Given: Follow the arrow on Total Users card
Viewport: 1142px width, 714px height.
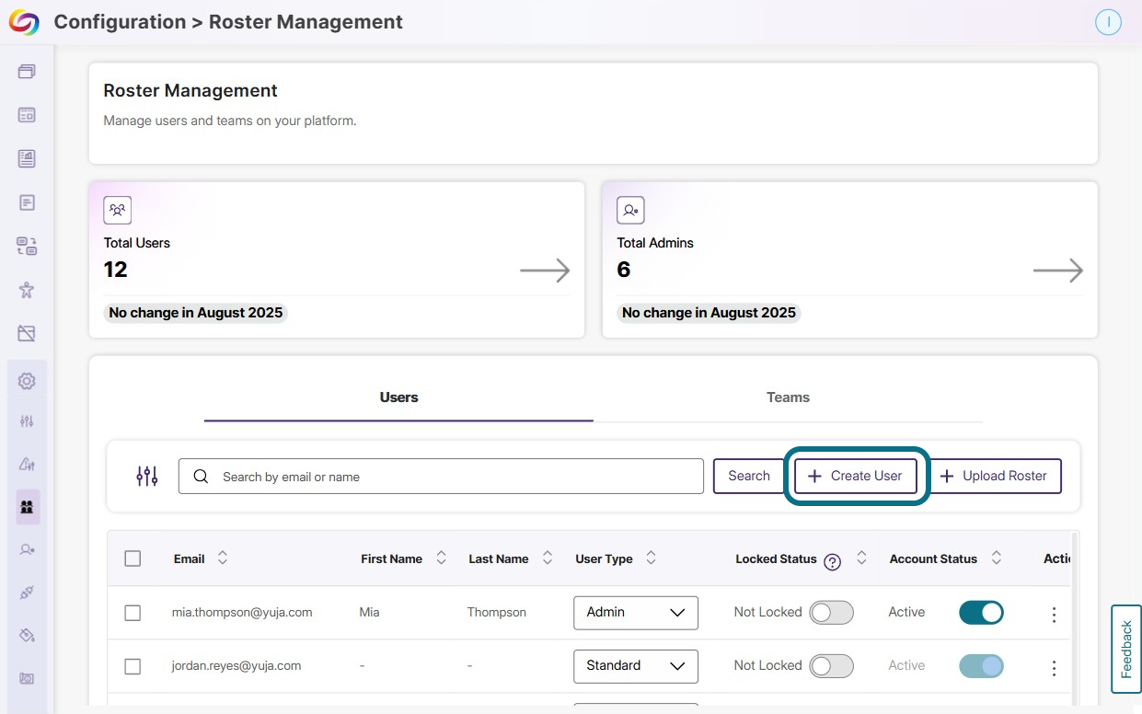Looking at the screenshot, I should point(545,271).
